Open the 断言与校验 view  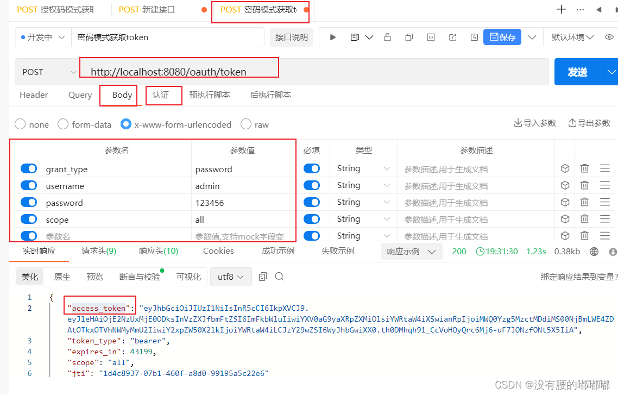pyautogui.click(x=140, y=277)
